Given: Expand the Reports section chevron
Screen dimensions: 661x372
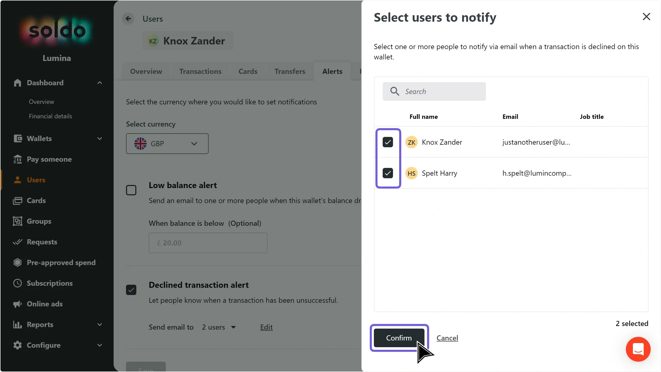Looking at the screenshot, I should click(x=100, y=324).
